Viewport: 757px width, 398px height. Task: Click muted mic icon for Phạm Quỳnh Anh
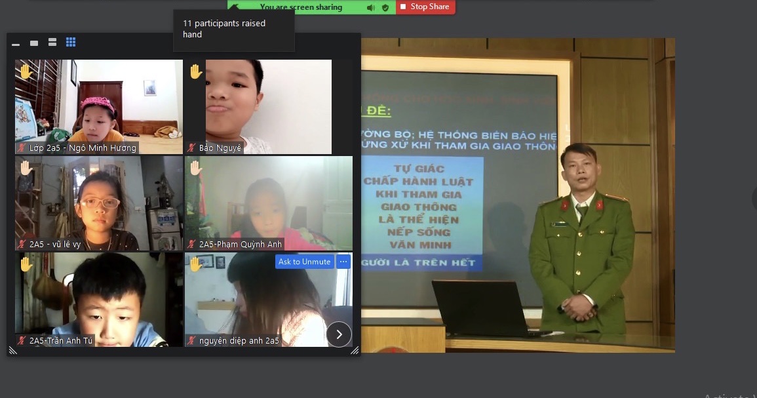tap(192, 245)
